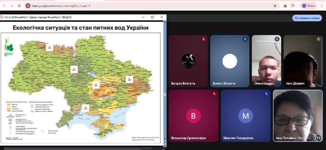Screen dimensions: 326x150
Task: Click the PowerPoint window title bar icon
Action: 2,17
